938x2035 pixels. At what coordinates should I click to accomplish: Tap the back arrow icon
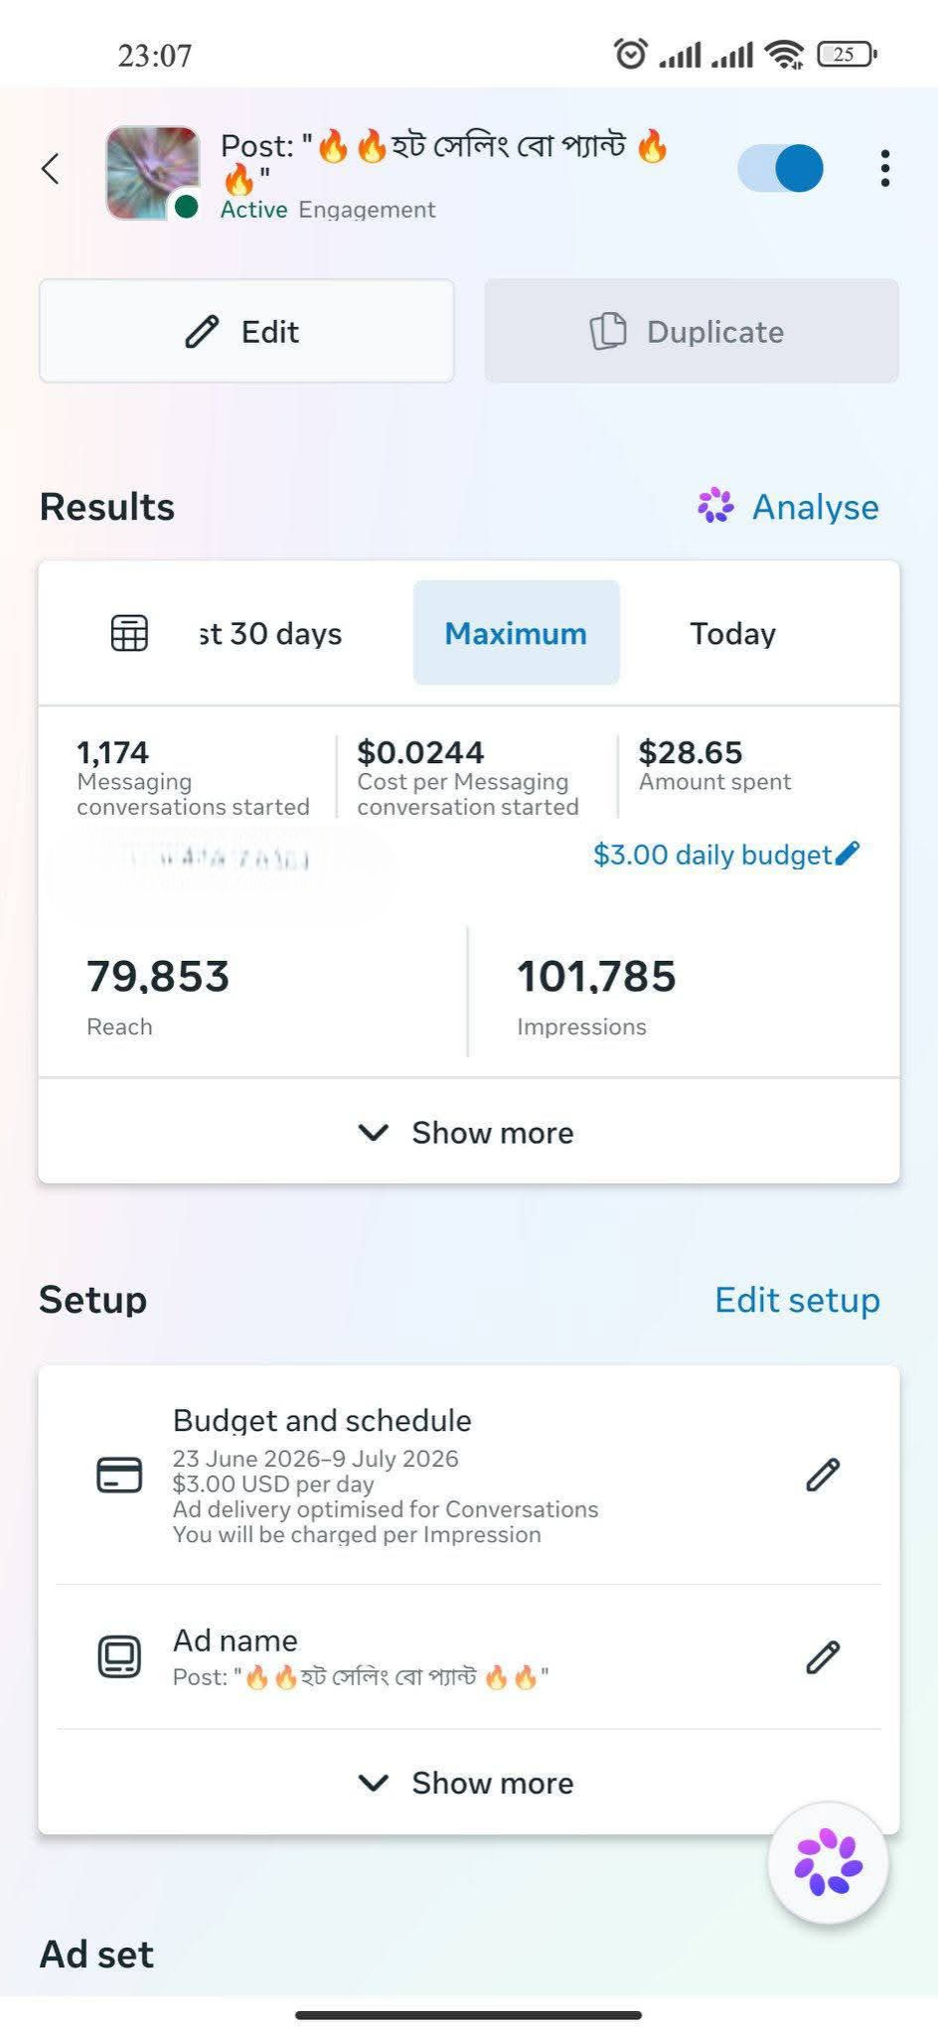[x=51, y=169]
